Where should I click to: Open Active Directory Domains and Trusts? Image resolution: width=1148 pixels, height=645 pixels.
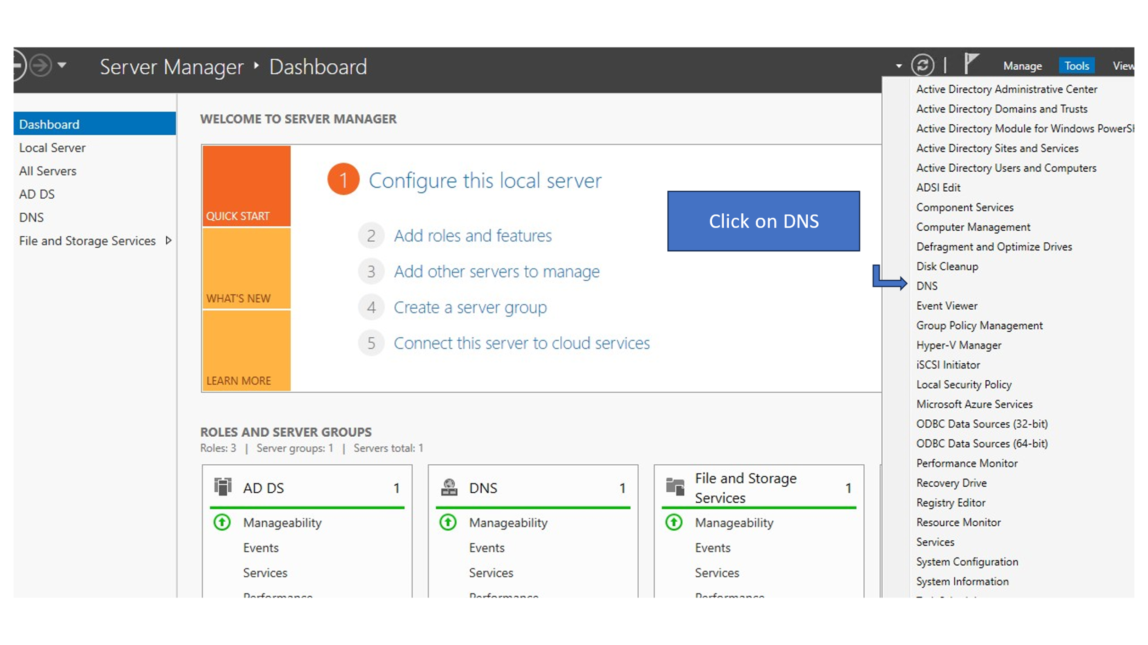point(1002,109)
